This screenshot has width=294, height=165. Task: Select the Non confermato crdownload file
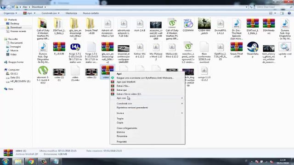(x=204, y=47)
